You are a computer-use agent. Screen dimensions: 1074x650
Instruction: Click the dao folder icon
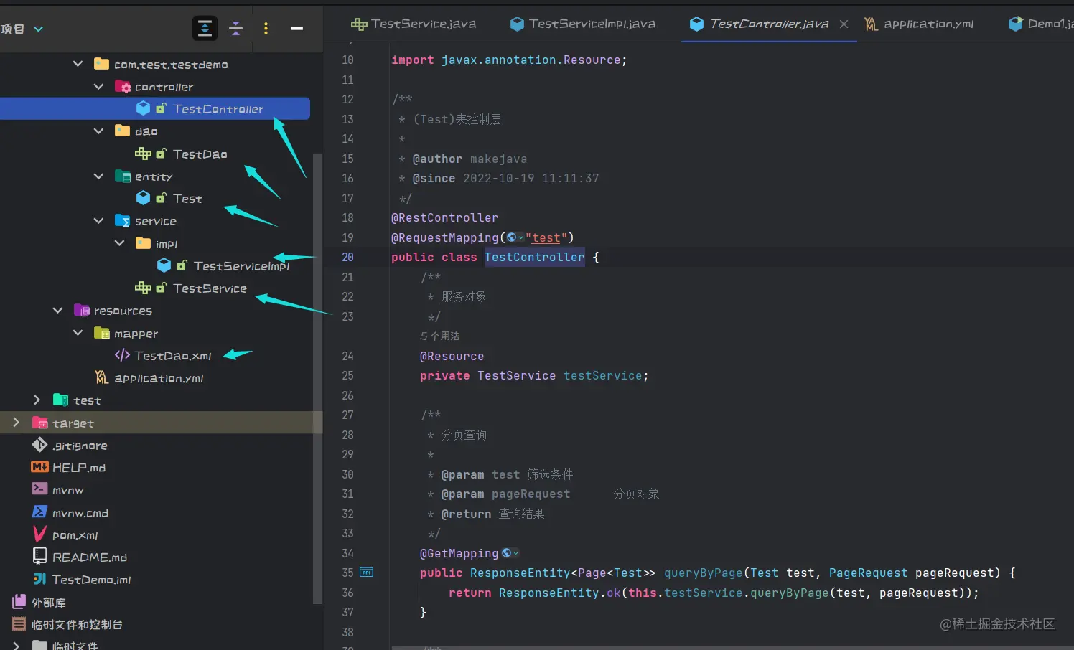pyautogui.click(x=122, y=131)
